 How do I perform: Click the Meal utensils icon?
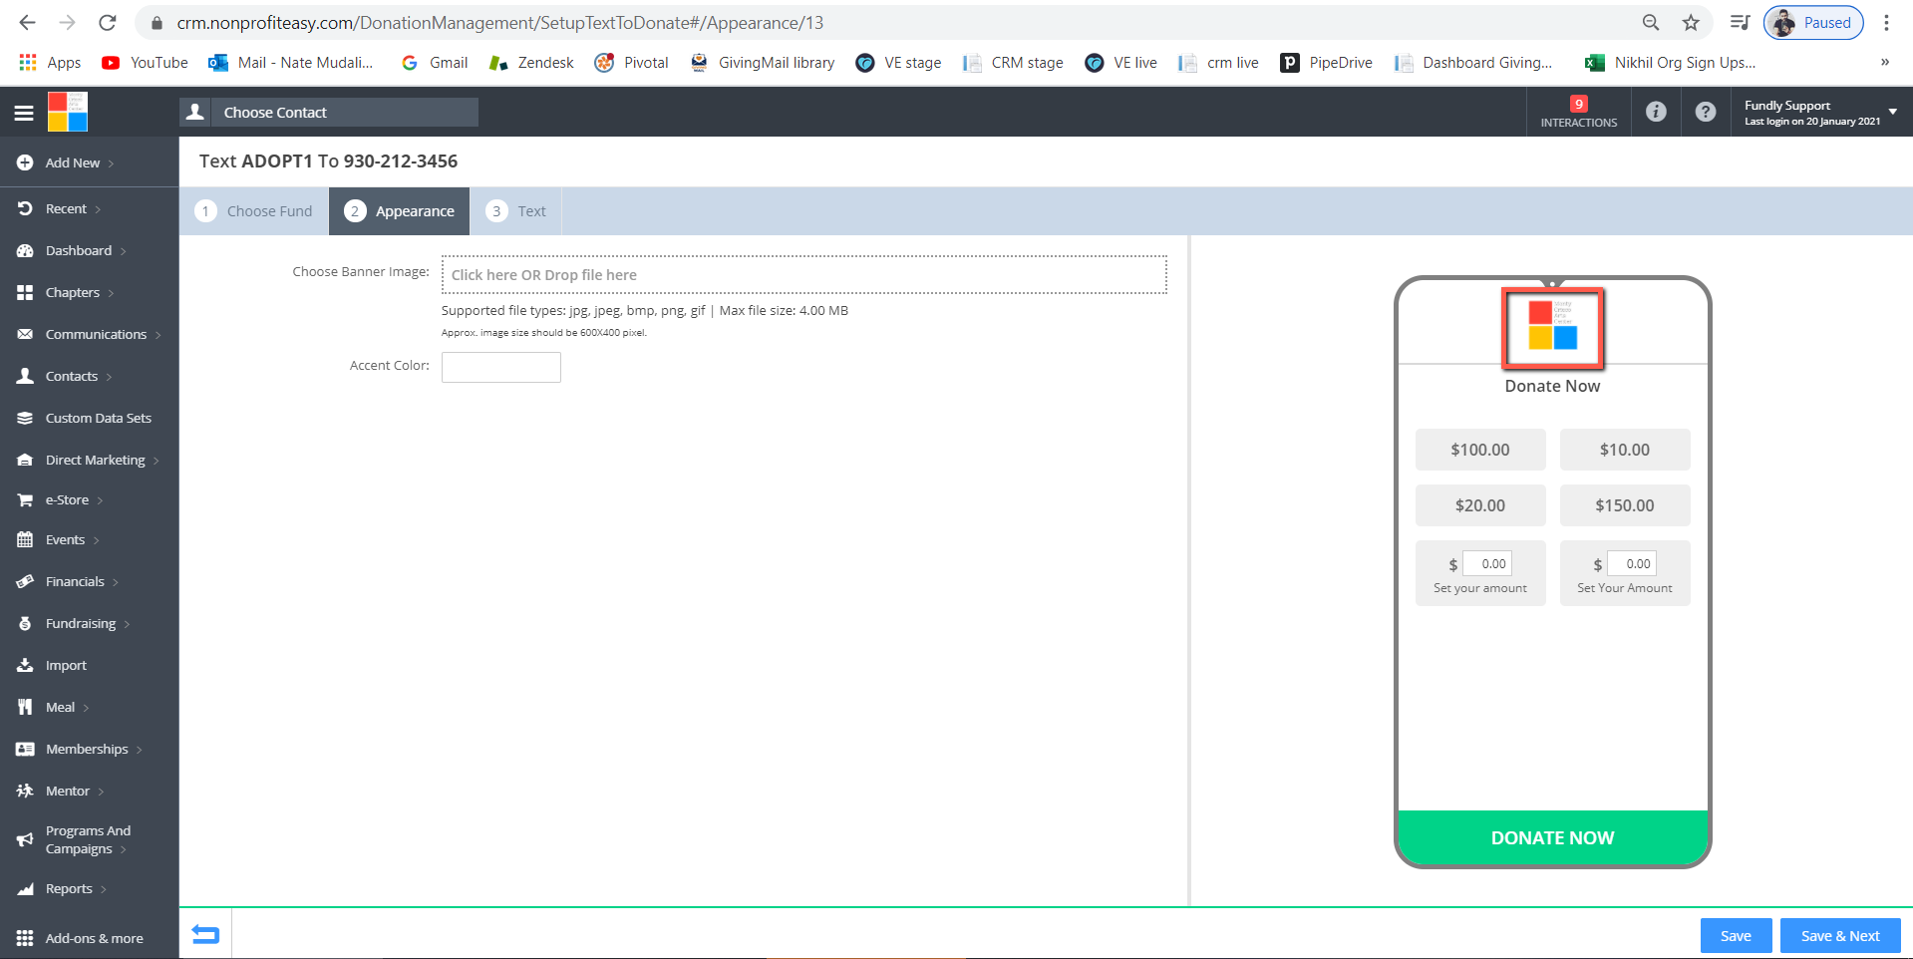(x=25, y=707)
